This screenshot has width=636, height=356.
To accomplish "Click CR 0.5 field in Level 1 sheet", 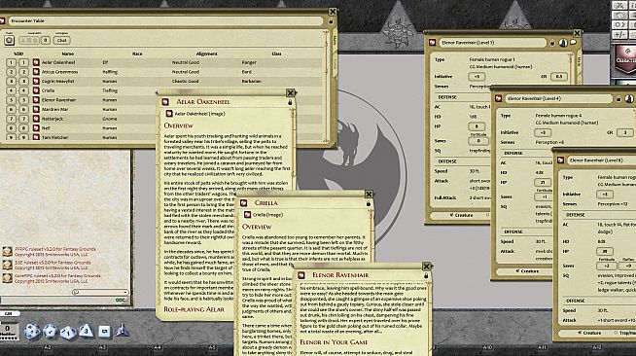I will tap(559, 76).
